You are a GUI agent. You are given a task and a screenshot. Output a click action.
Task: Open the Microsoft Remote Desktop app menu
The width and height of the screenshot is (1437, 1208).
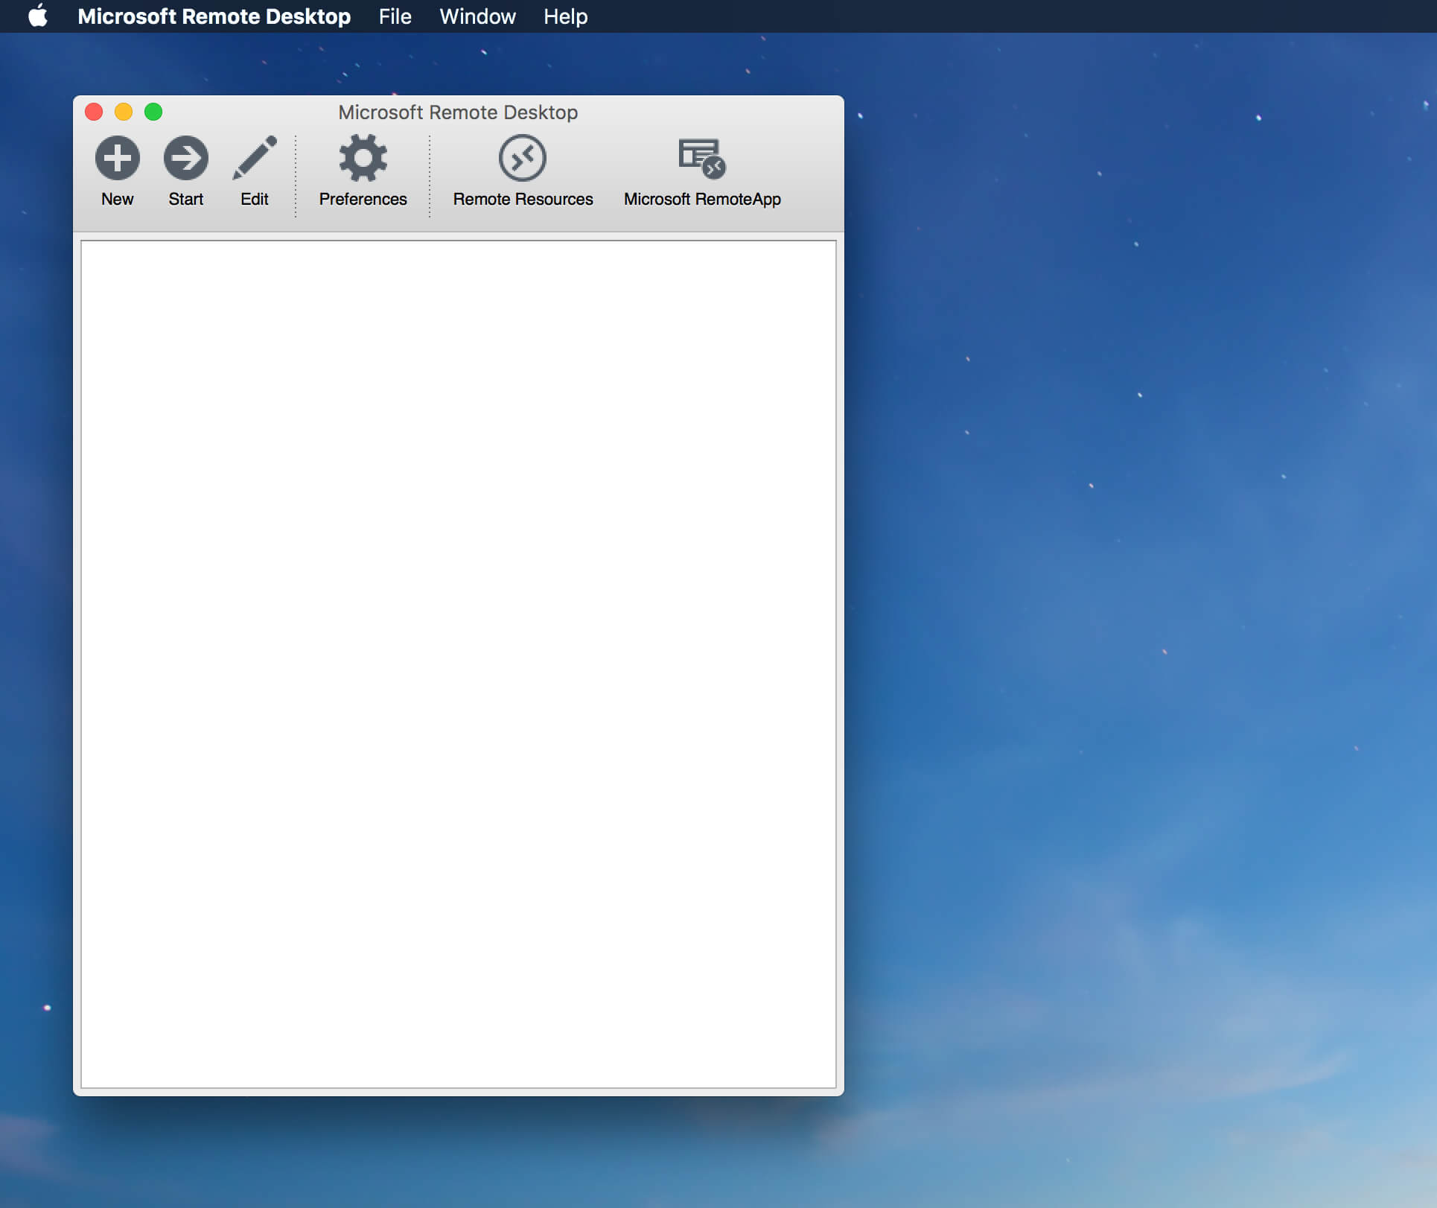click(214, 16)
